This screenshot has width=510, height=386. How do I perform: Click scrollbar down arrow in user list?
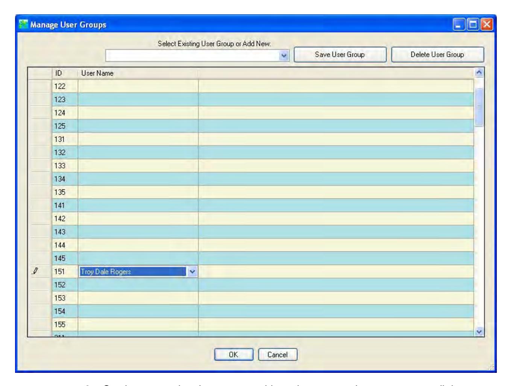(479, 332)
